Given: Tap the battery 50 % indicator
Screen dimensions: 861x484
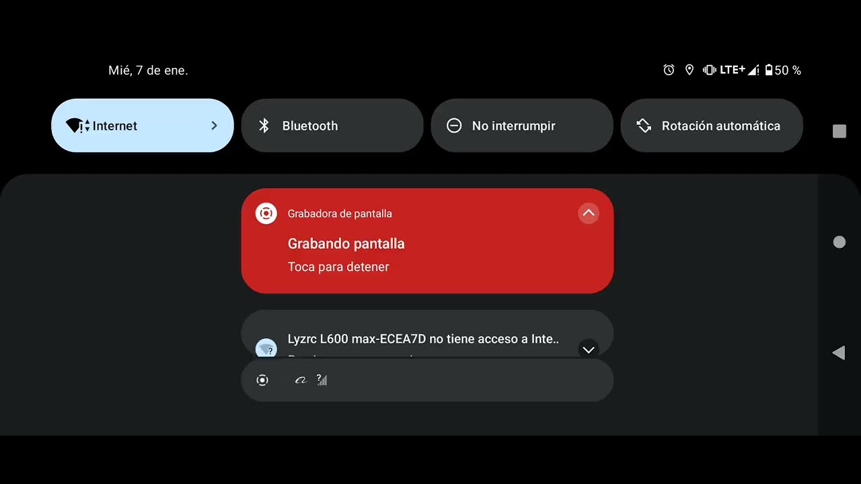Looking at the screenshot, I should click(x=783, y=70).
